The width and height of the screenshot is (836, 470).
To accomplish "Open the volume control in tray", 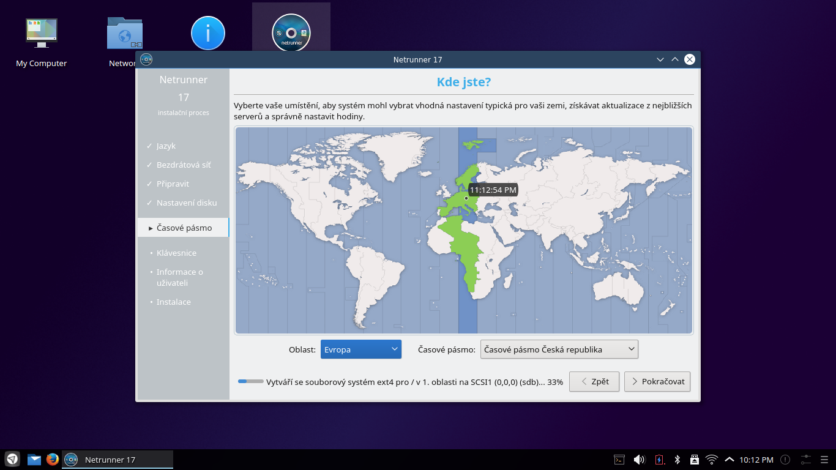I will point(639,460).
